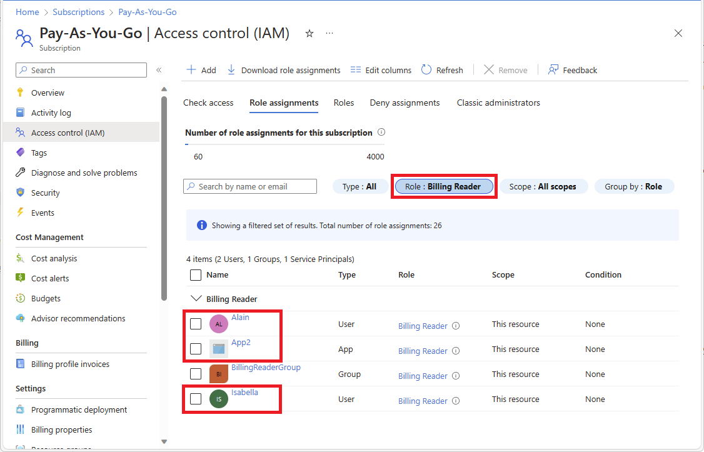Check the box for Alain
The image size is (704, 452).
(x=195, y=324)
